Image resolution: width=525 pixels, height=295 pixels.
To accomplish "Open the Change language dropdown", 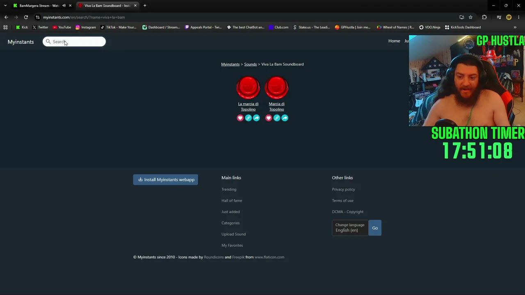I will [x=350, y=228].
